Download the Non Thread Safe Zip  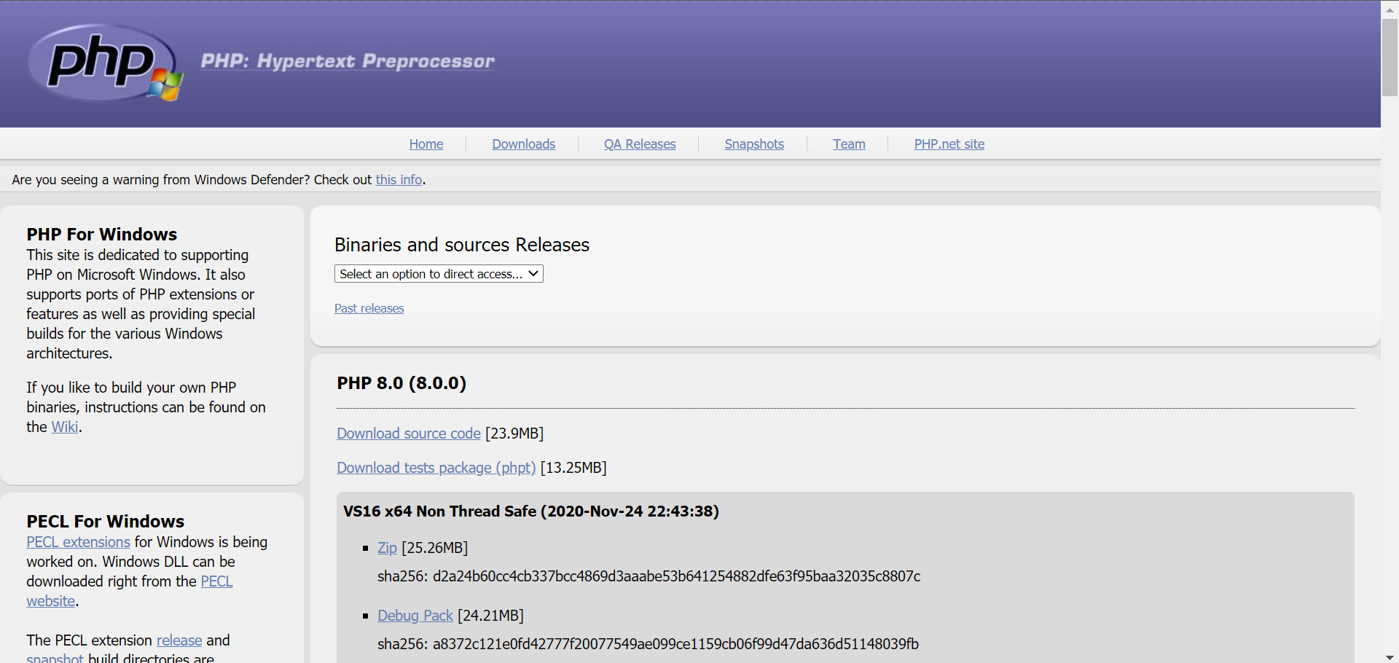[x=387, y=548]
